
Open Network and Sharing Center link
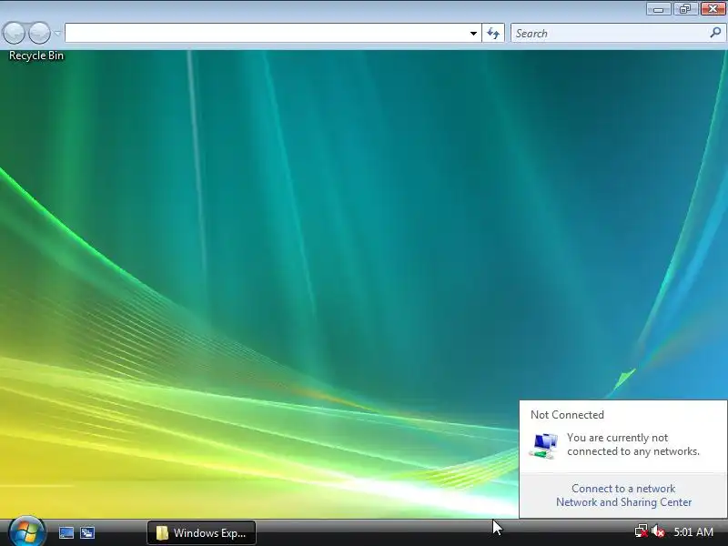tap(623, 502)
